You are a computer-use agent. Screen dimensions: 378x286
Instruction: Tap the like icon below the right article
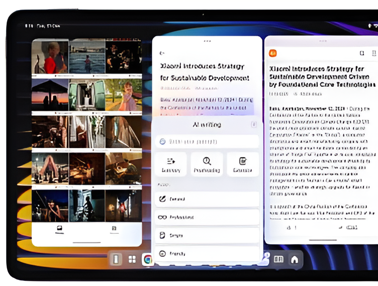pos(289,227)
